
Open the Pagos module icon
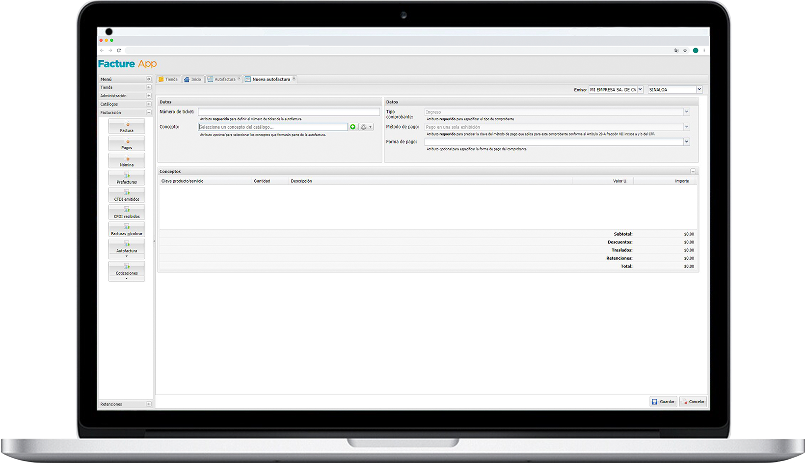click(127, 143)
